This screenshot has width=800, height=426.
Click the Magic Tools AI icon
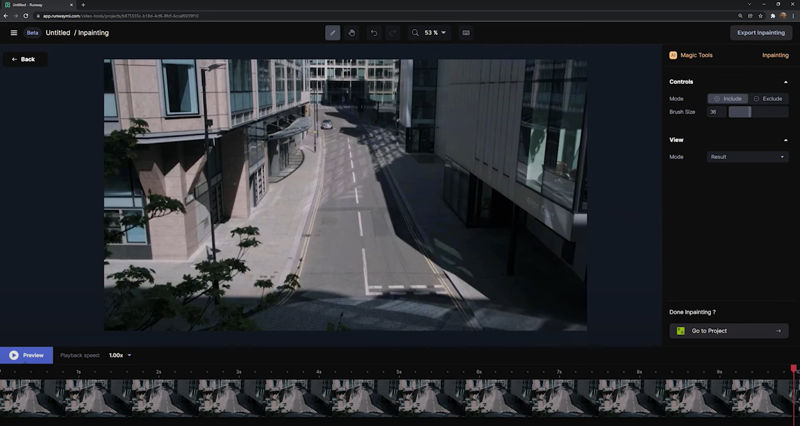point(673,55)
